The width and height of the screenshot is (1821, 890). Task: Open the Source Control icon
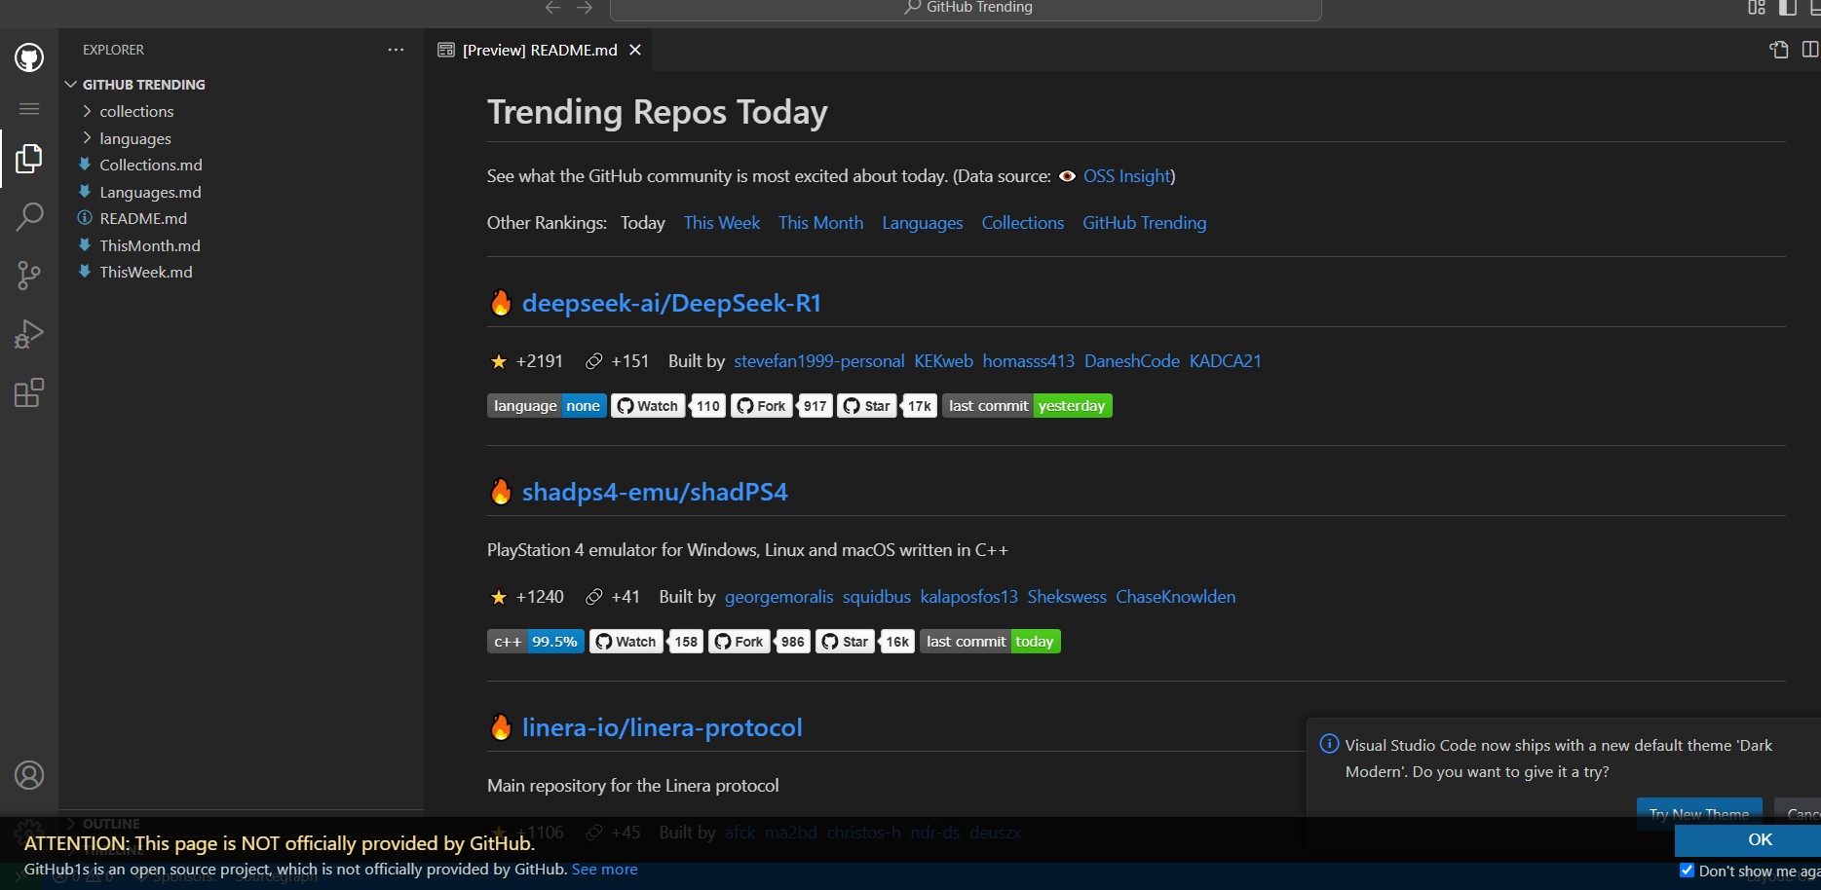pos(29,276)
